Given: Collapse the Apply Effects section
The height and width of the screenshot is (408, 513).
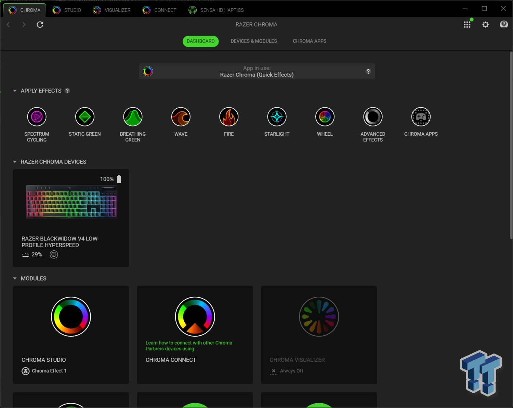Looking at the screenshot, I should [x=15, y=91].
